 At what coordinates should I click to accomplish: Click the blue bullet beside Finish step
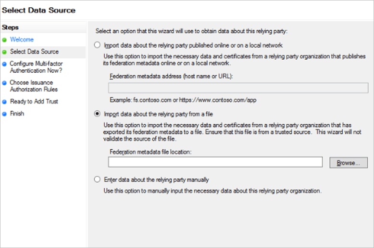coord(4,114)
